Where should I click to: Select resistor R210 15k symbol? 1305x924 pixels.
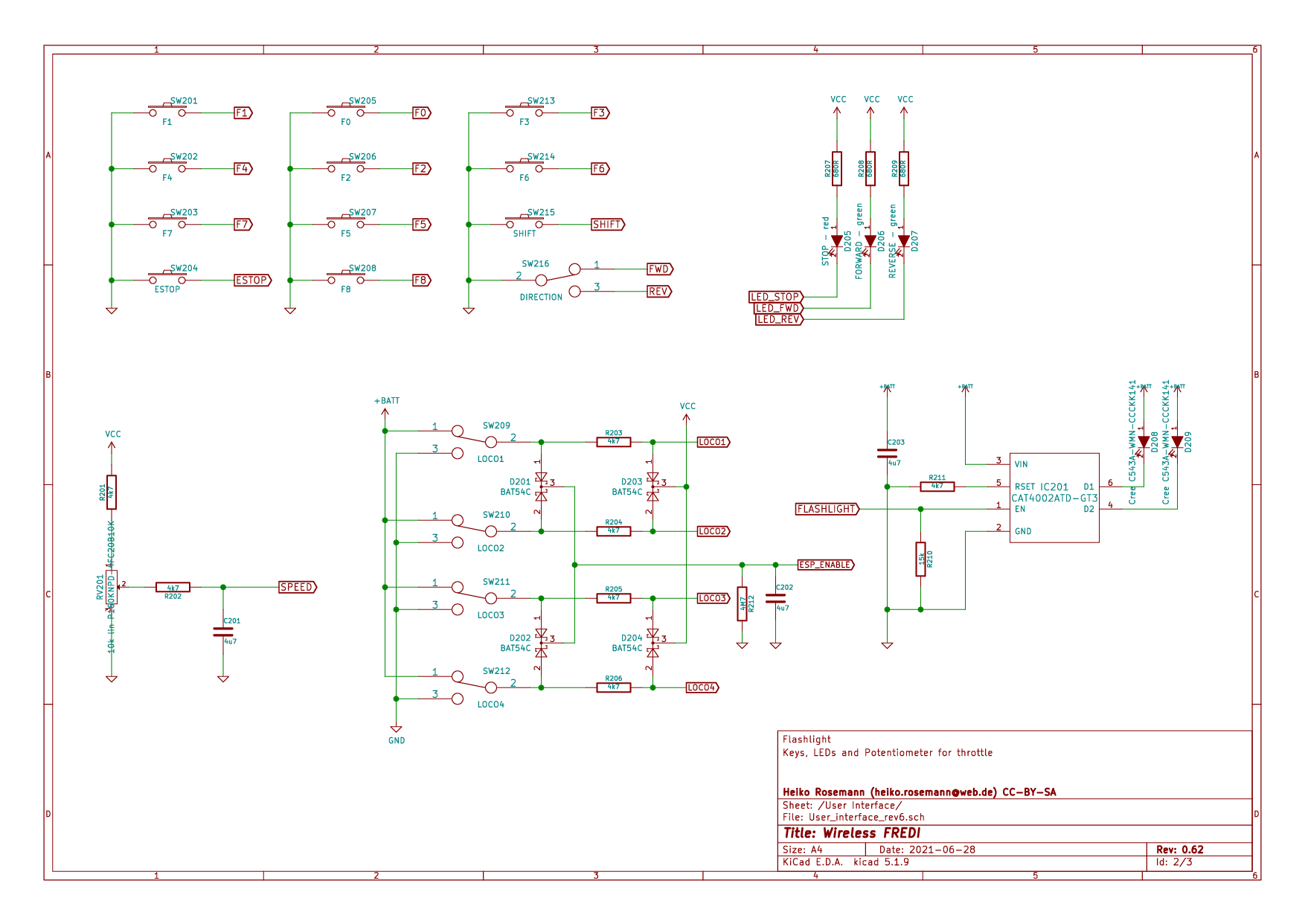[x=921, y=559]
